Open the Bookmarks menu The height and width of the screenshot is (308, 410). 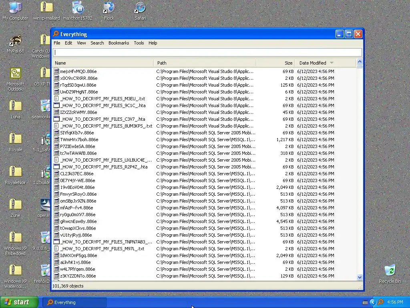119,43
